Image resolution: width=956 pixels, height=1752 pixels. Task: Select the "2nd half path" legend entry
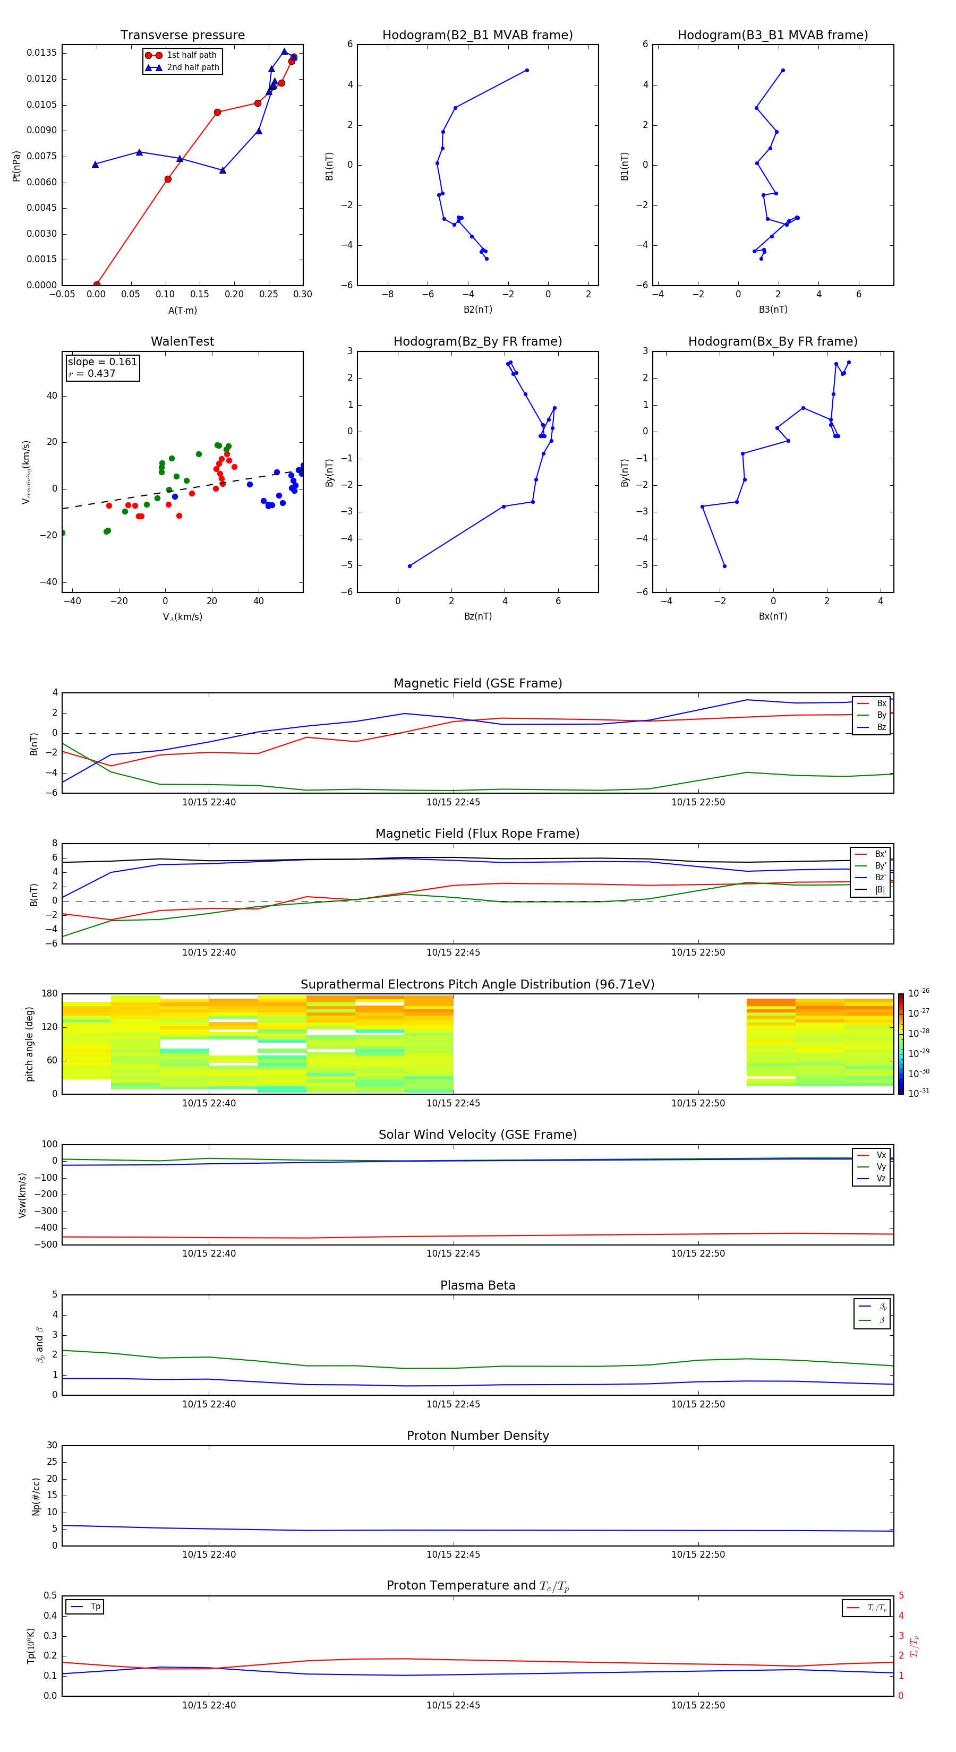point(182,67)
